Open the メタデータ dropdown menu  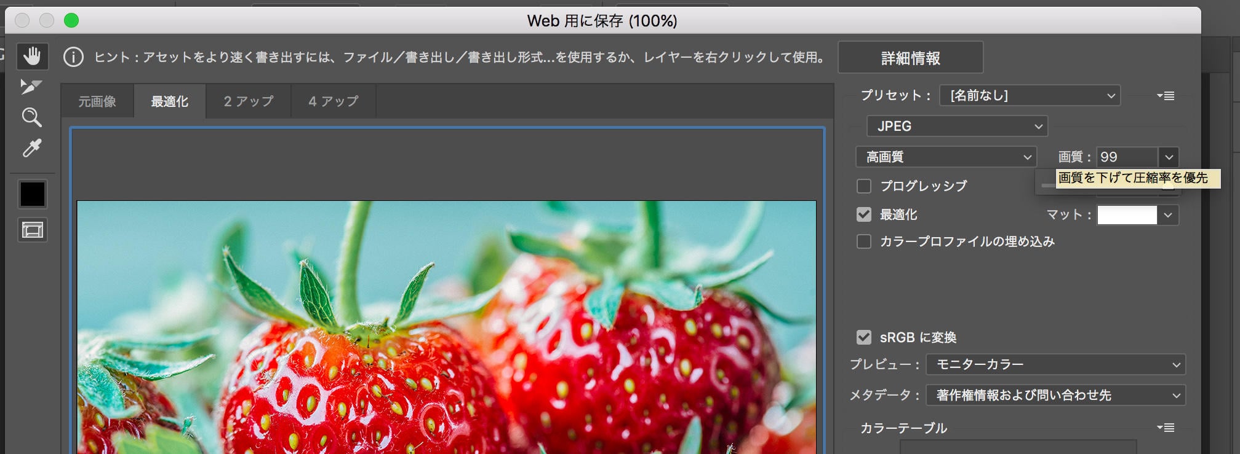[x=1055, y=396]
